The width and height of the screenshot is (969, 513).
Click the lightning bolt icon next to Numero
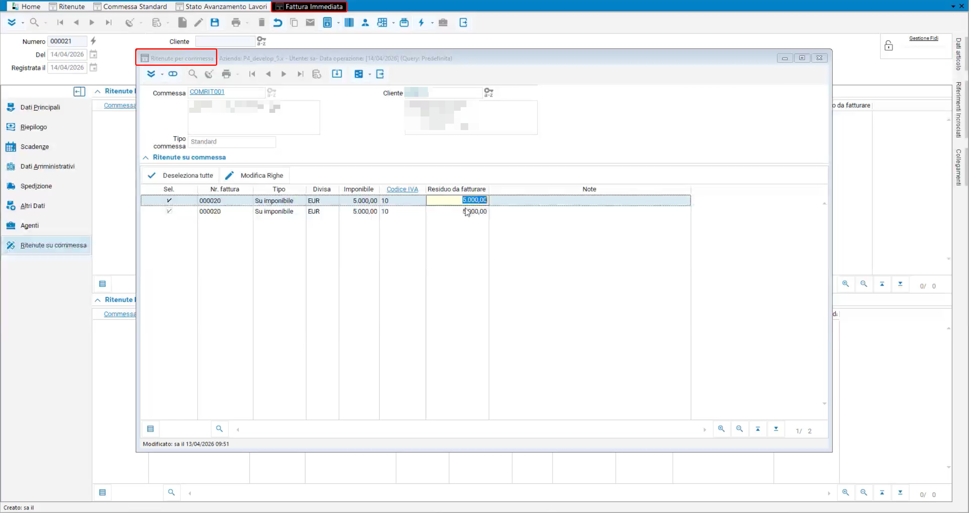pyautogui.click(x=94, y=41)
